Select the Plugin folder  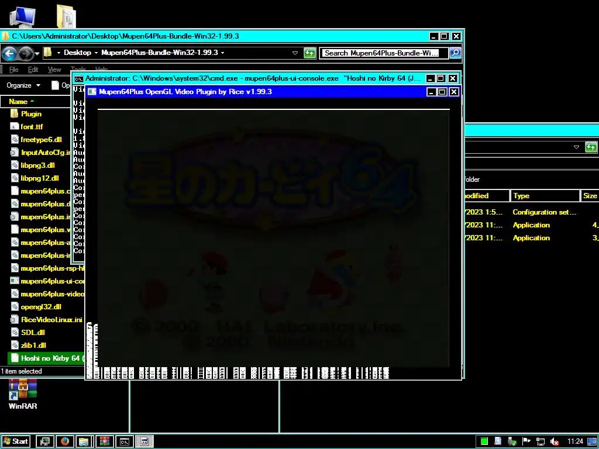(x=31, y=114)
